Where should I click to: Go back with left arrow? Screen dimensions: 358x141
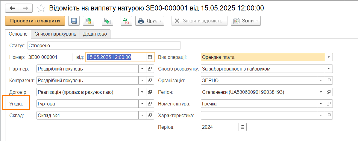(x=12, y=8)
